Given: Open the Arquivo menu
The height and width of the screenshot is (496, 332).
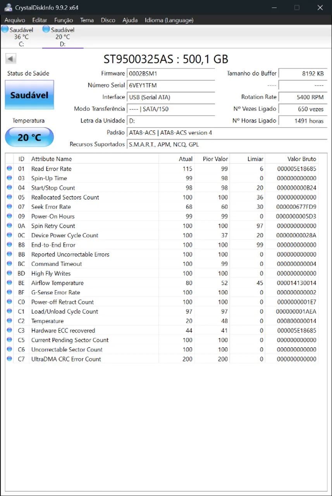Looking at the screenshot, I should tap(15, 20).
